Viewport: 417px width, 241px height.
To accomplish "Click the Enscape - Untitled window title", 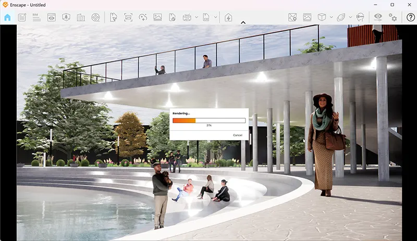I will (28, 5).
